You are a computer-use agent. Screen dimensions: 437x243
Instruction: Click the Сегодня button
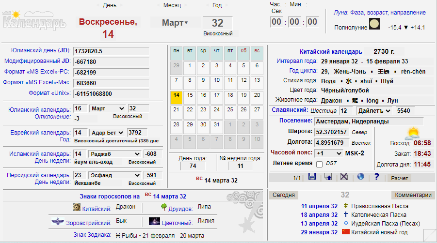click(284, 195)
